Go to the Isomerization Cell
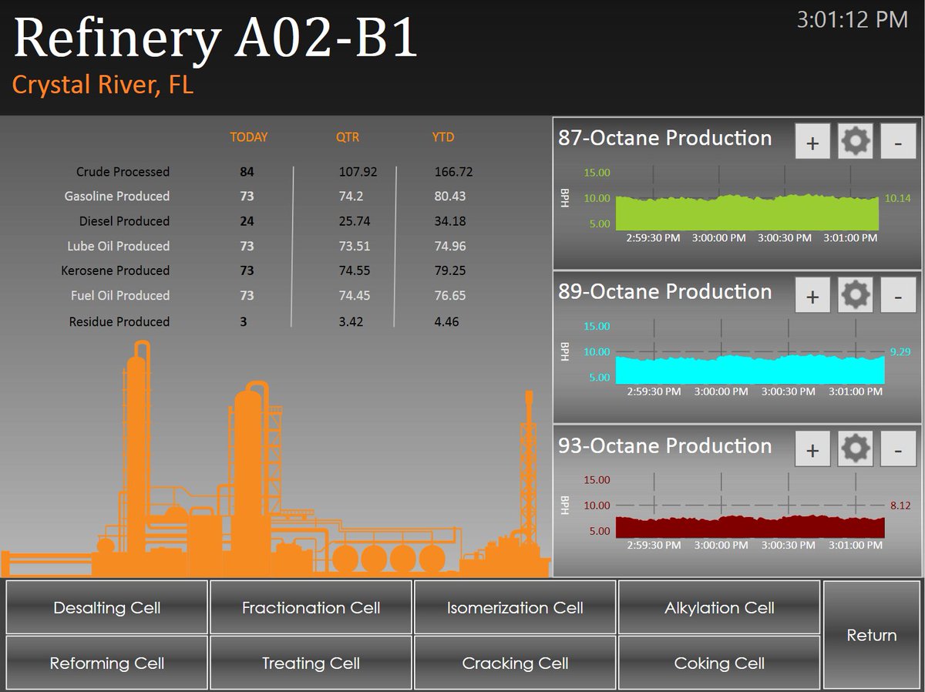 click(515, 607)
